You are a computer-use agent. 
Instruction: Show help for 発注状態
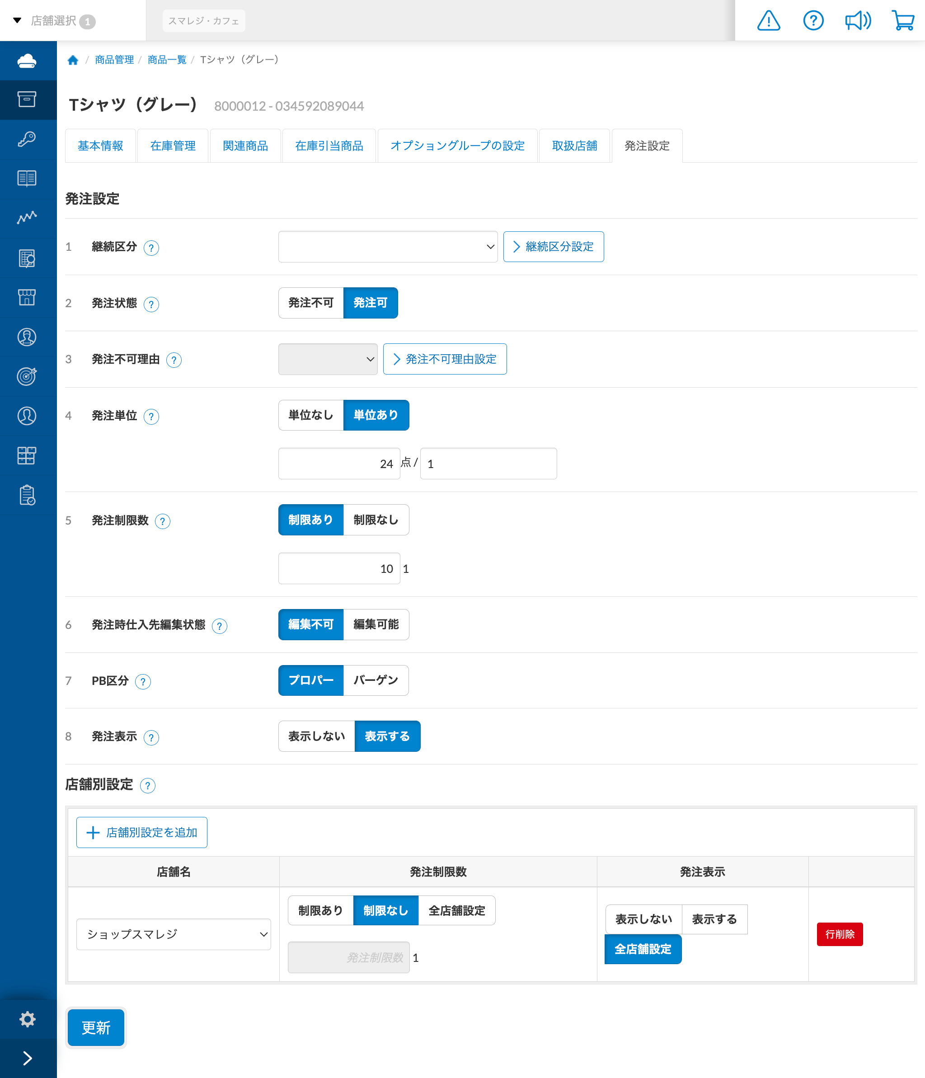point(151,304)
